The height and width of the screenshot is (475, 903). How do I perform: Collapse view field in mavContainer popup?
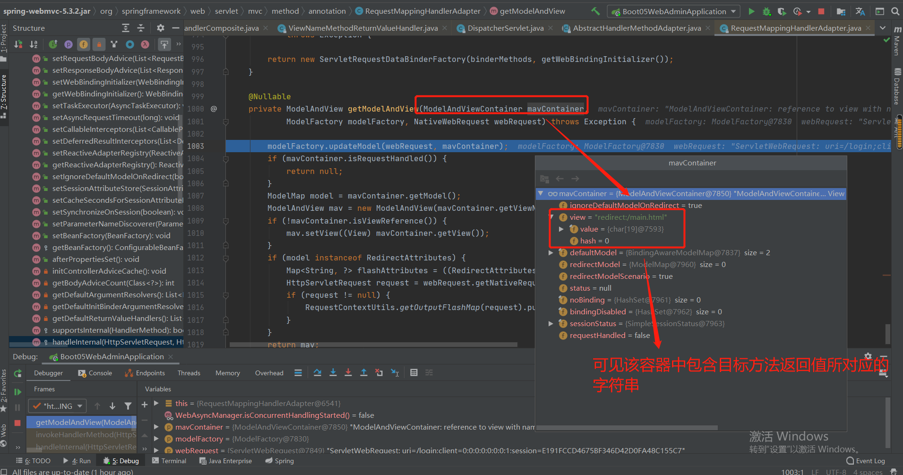pyautogui.click(x=551, y=217)
